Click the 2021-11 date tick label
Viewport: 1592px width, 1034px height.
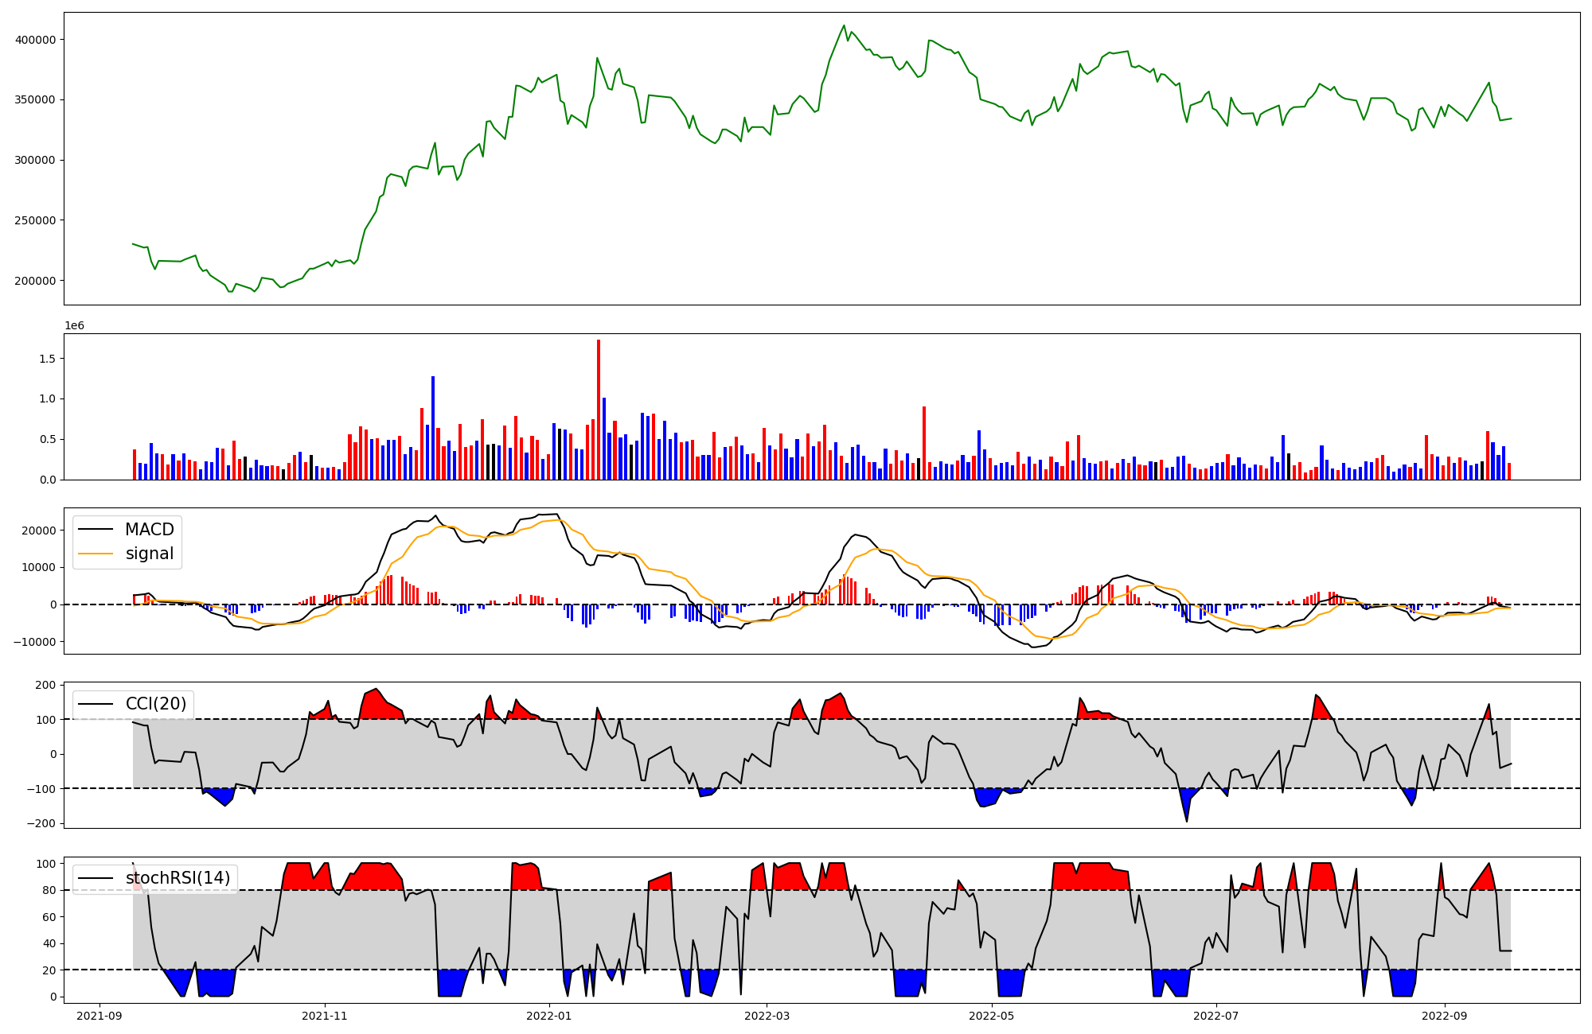pyautogui.click(x=325, y=1016)
